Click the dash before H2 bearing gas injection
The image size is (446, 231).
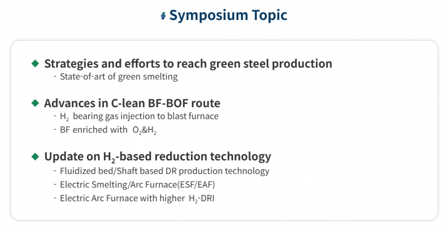tap(55, 116)
